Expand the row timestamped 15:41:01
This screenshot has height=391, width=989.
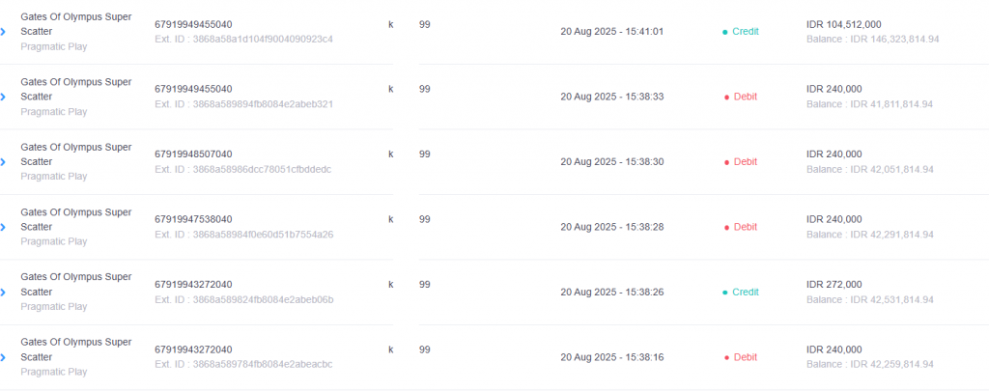coord(3,32)
